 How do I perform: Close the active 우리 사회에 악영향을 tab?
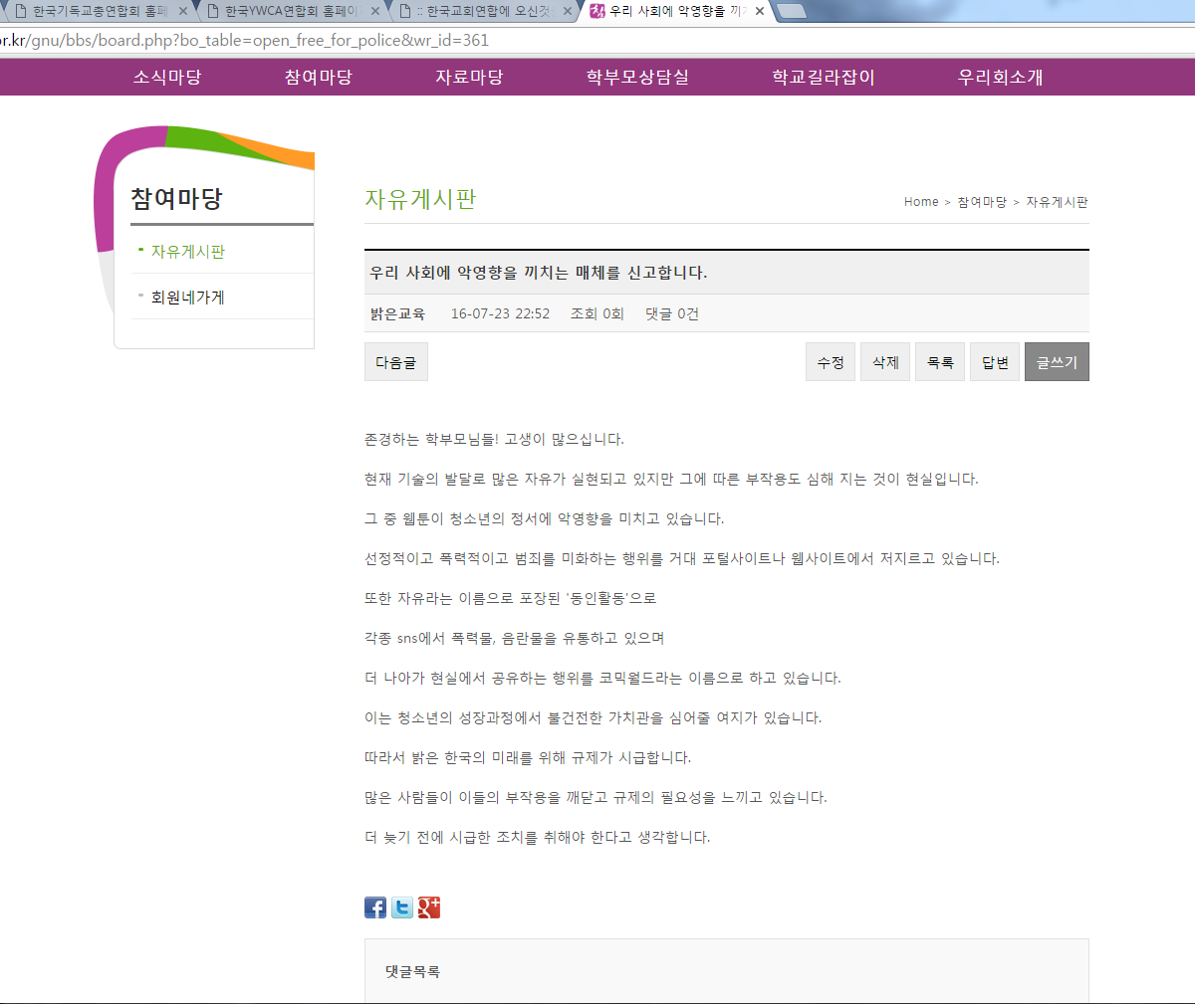(760, 12)
